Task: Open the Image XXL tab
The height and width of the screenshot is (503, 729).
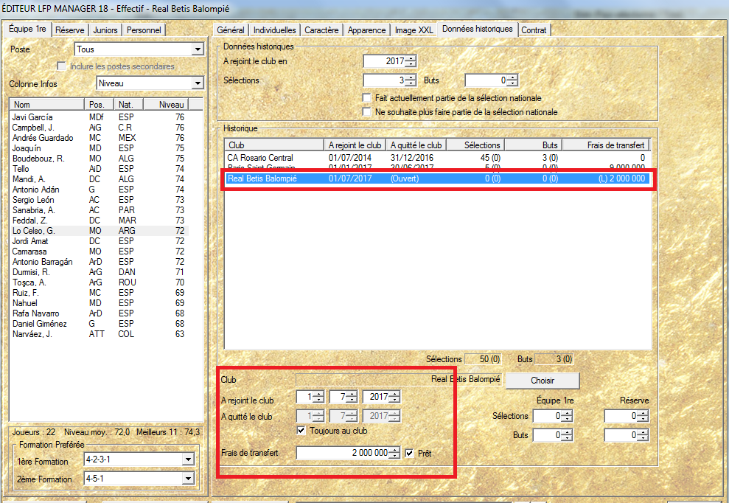Action: (x=414, y=30)
